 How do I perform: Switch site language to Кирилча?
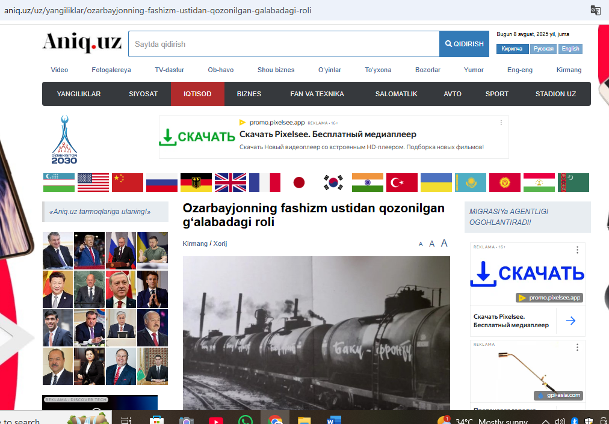click(512, 49)
